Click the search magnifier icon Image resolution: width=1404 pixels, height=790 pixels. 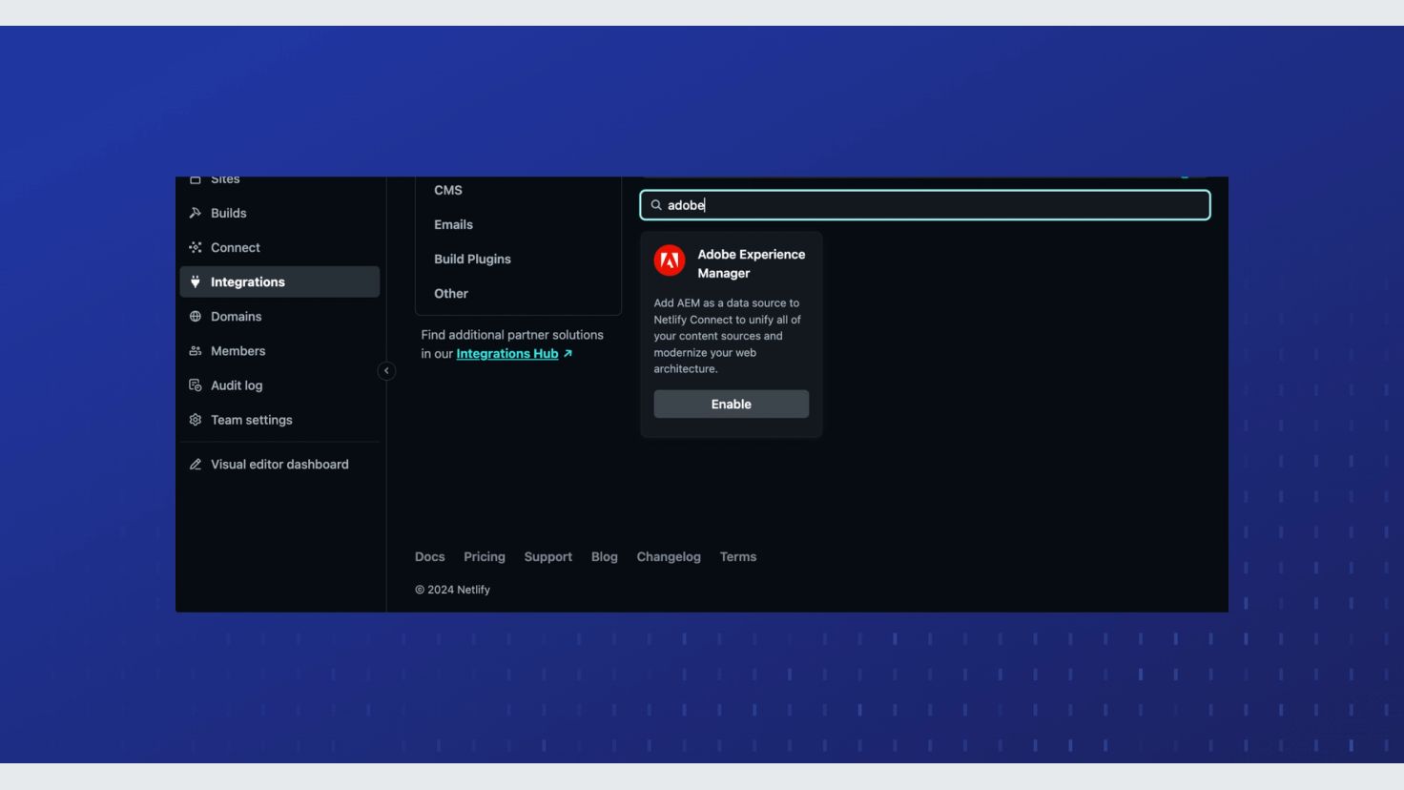656,205
